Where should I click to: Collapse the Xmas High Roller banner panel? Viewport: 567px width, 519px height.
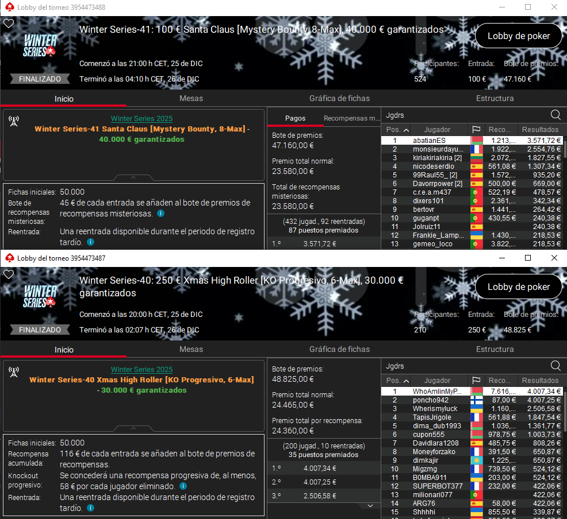click(x=133, y=428)
